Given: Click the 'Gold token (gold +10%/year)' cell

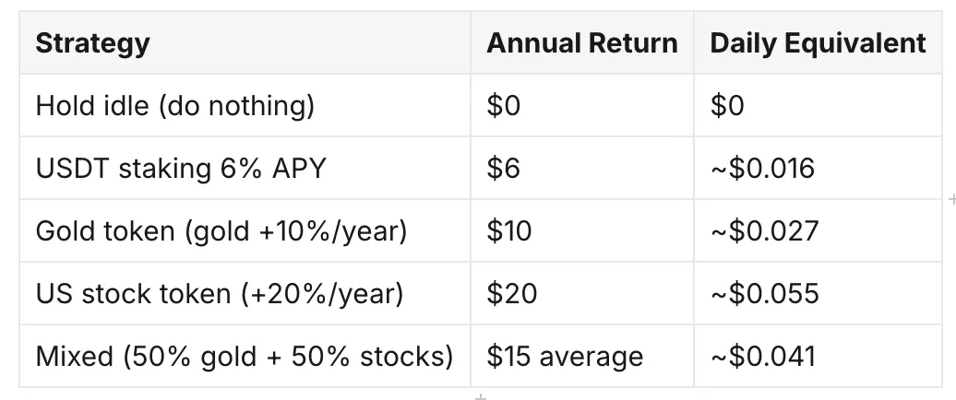Looking at the screenshot, I should click(x=245, y=230).
